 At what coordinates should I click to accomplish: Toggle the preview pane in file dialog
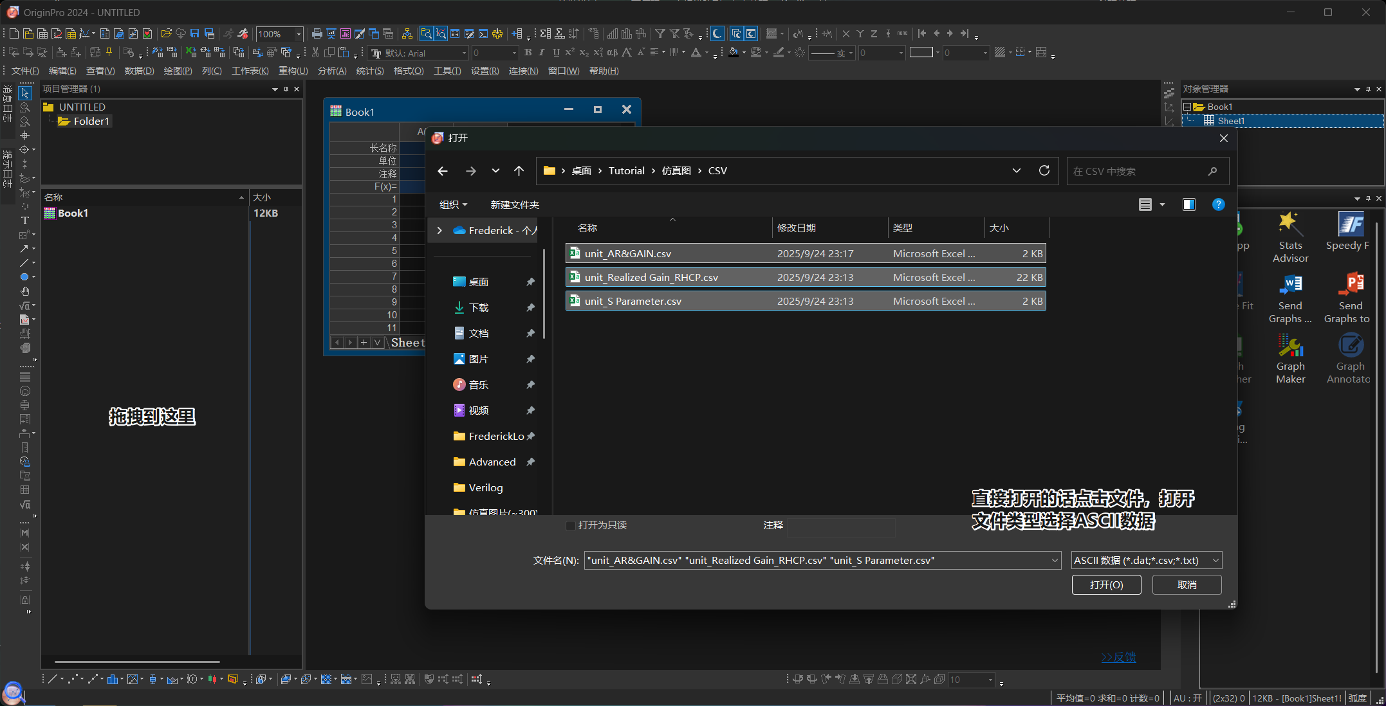pyautogui.click(x=1188, y=204)
